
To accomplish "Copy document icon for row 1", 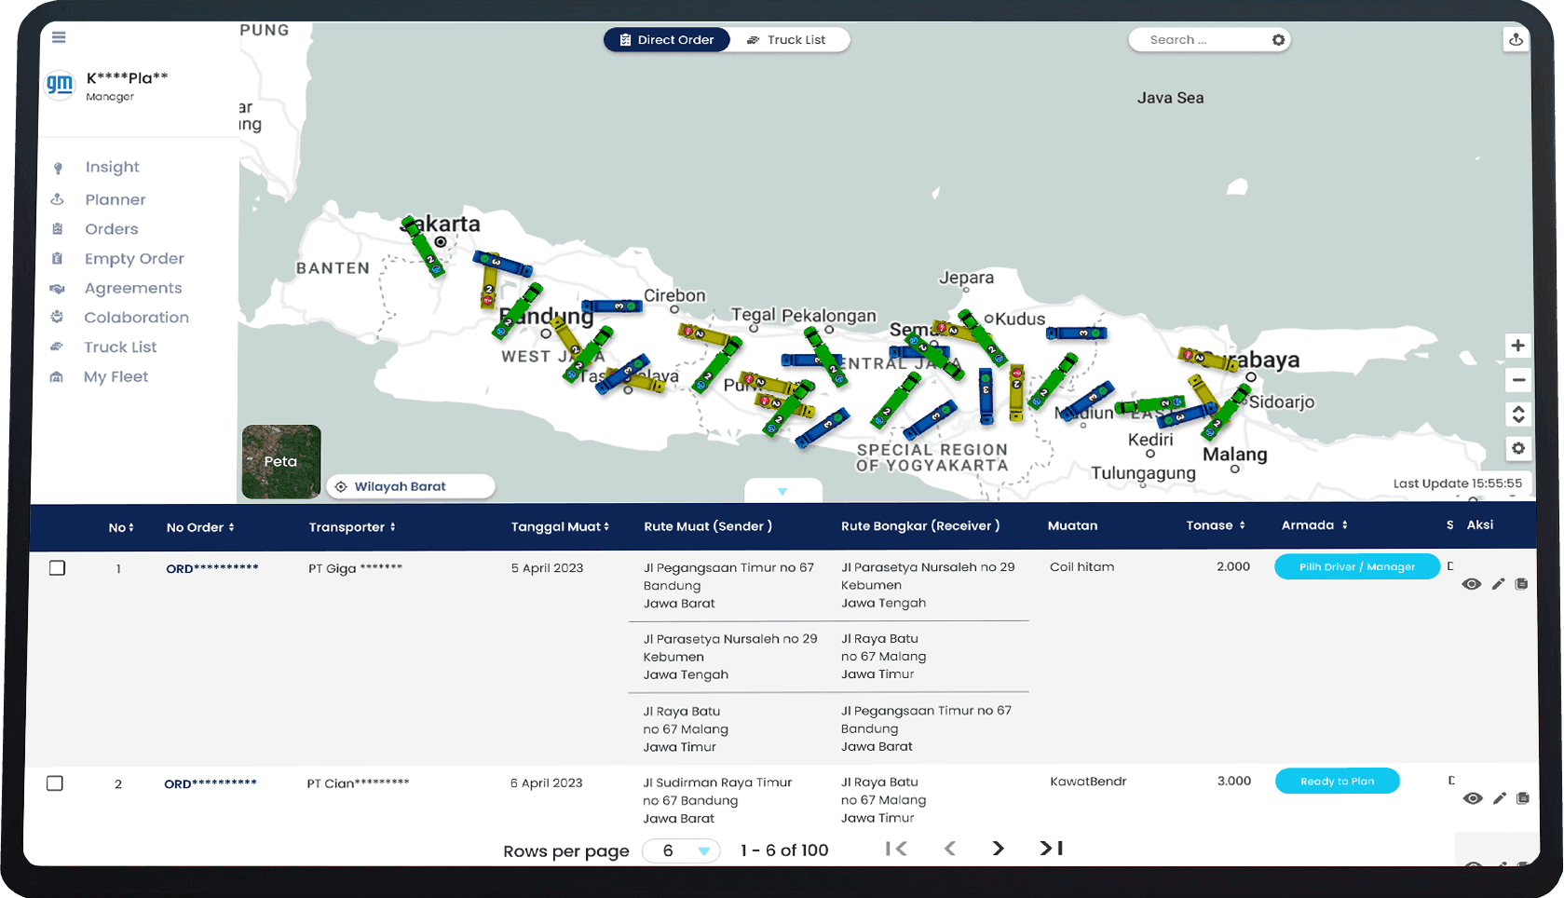I will [x=1521, y=584].
